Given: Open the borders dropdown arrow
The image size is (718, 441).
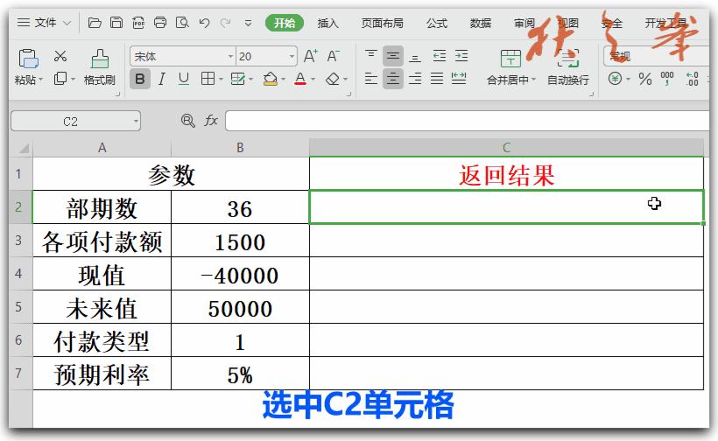Looking at the screenshot, I should point(221,80).
